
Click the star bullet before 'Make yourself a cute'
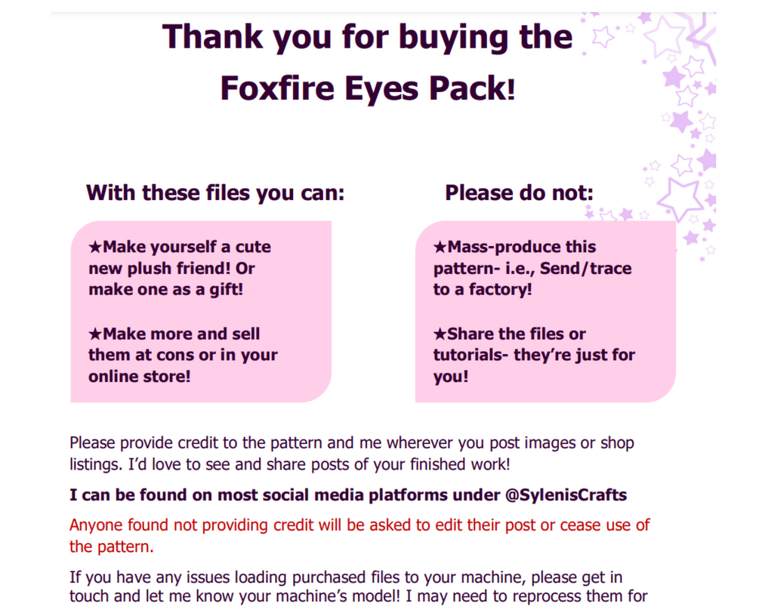[x=95, y=247]
